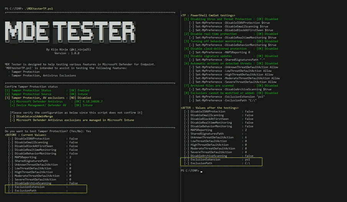Click the Set-MpPreference -MAPSReporting 0 command
Screen dimensions: 347x202
pyautogui.click(x=219, y=52)
